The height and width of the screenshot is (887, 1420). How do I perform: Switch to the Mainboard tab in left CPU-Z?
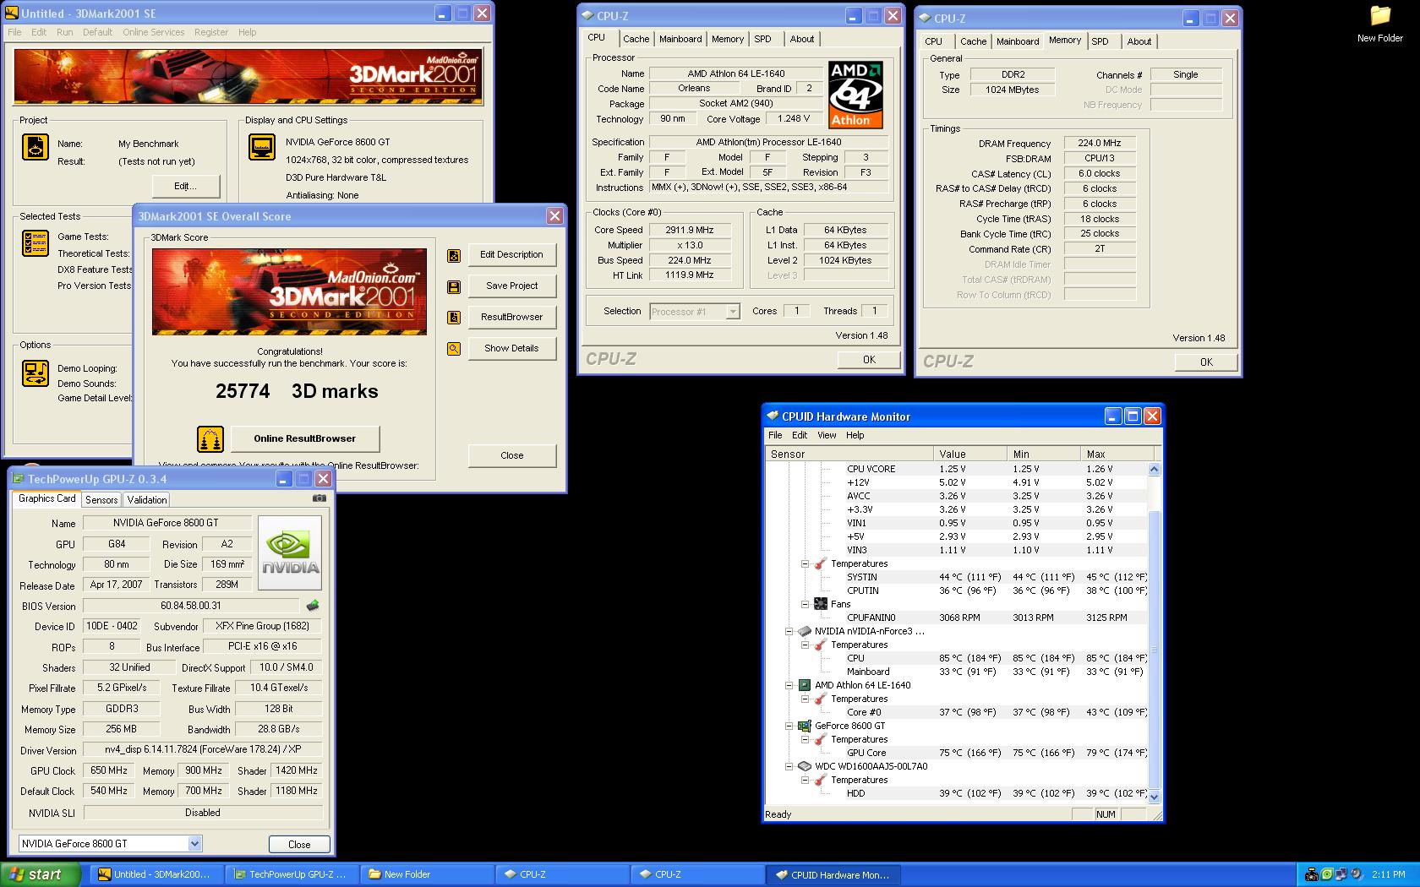[x=680, y=39]
